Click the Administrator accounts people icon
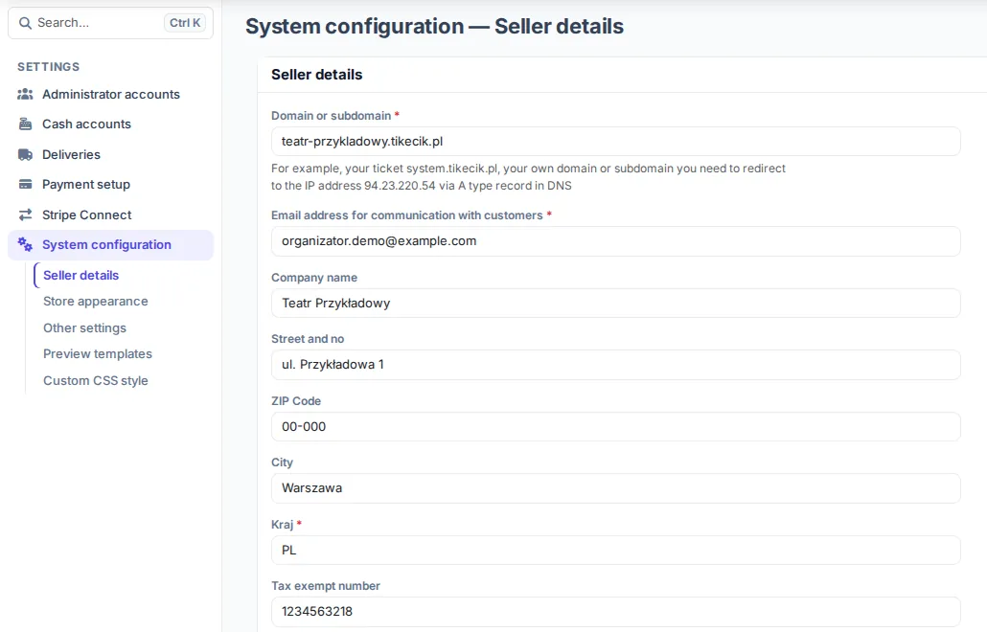The height and width of the screenshot is (632, 987). tap(25, 95)
